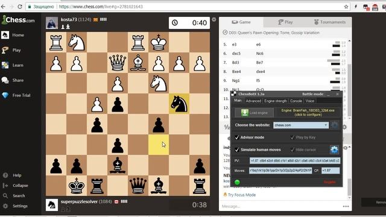This screenshot has height=217, width=386.
Task: Switch to the Main tab in ChessBotX
Action: pos(238,101)
